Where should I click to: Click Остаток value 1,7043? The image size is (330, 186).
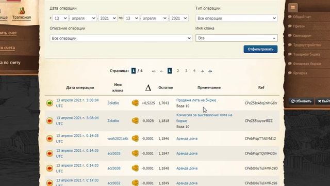click(164, 103)
